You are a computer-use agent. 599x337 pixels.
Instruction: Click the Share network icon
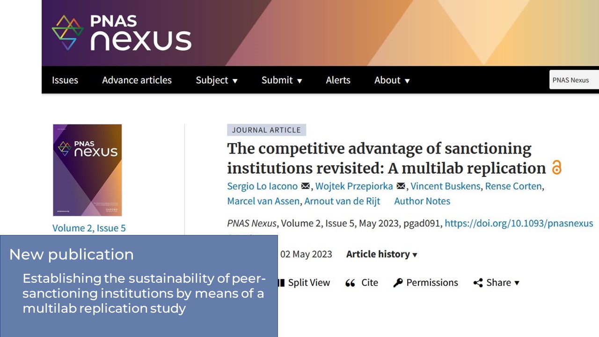[x=478, y=283]
